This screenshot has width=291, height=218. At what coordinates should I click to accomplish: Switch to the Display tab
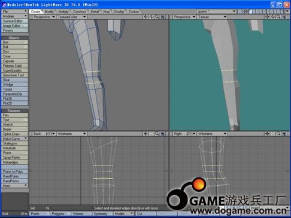pyautogui.click(x=119, y=11)
